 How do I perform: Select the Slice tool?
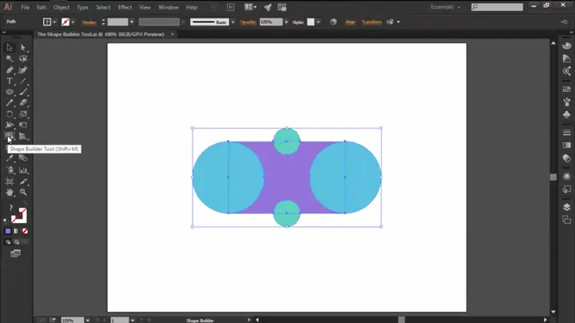(23, 181)
